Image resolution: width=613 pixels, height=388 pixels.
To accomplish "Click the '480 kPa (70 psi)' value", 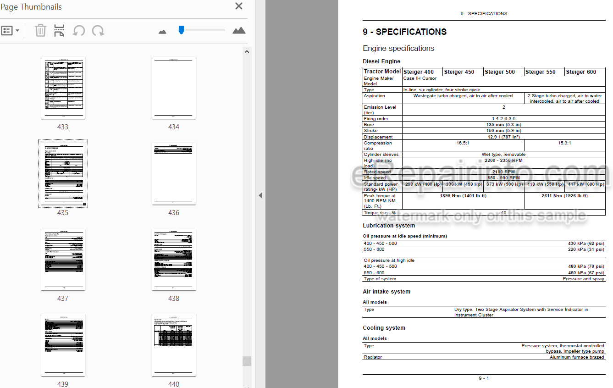I will (586, 266).
